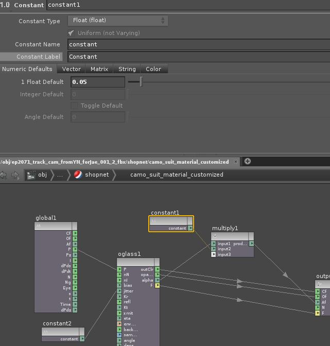
Task: Close the camo_suit_material_customized path tab
Action: [x=236, y=162]
